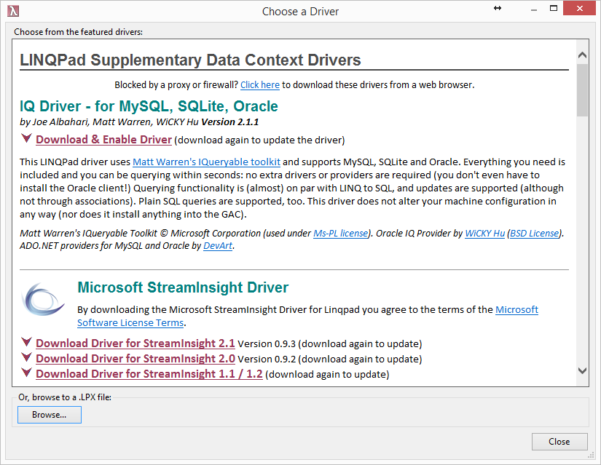Download & Enable the IQ Driver
Viewport: 601px width, 465px height.
click(103, 140)
